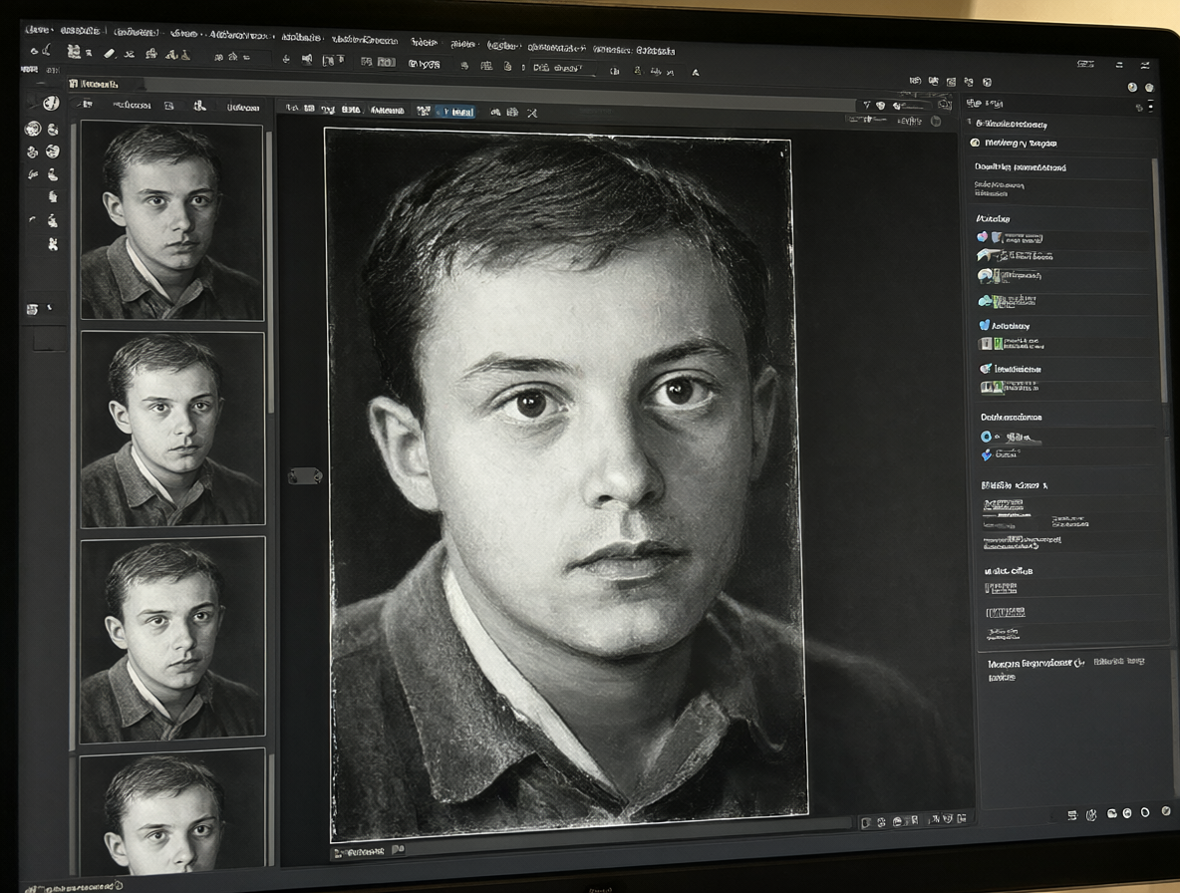Click the funnel filter icon above the canvas
This screenshot has width=1180, height=893.
866,106
